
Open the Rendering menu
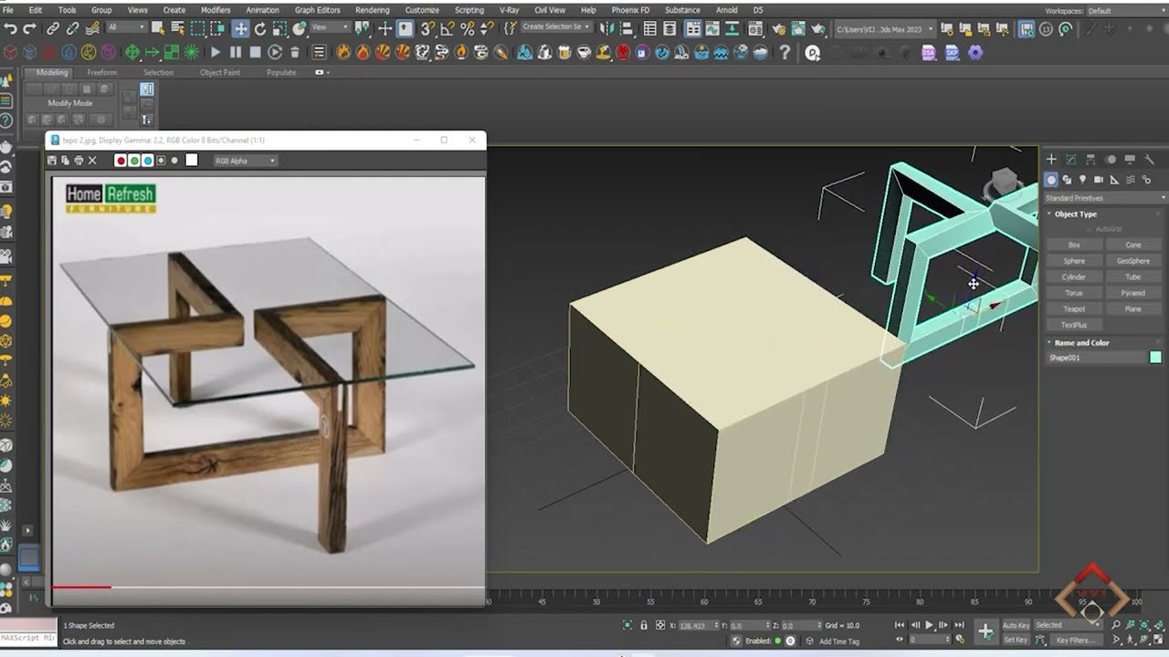coord(373,10)
